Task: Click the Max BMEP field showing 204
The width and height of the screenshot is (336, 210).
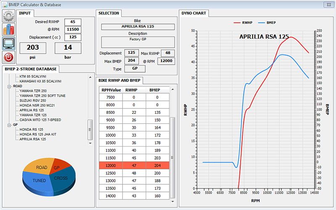Action: pos(131,60)
